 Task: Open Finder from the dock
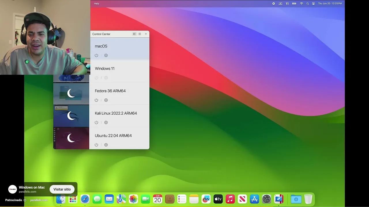pos(61,199)
